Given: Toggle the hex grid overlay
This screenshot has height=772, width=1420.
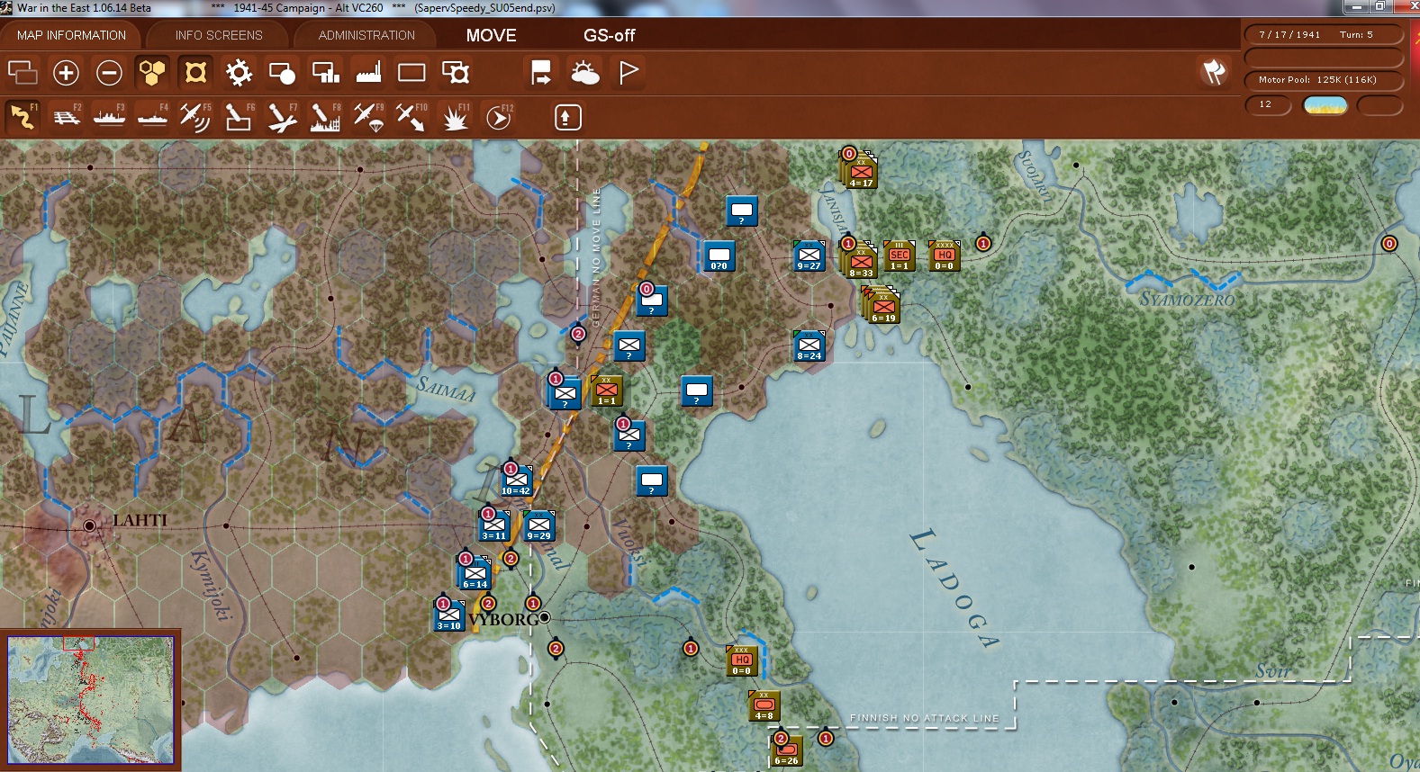Looking at the screenshot, I should click(x=152, y=73).
